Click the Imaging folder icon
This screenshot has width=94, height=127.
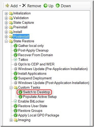pyautogui.click(x=16, y=120)
